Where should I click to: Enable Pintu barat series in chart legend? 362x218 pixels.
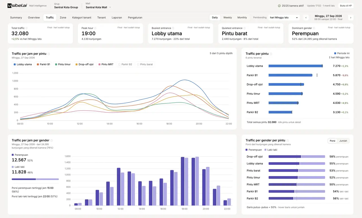coord(145,64)
